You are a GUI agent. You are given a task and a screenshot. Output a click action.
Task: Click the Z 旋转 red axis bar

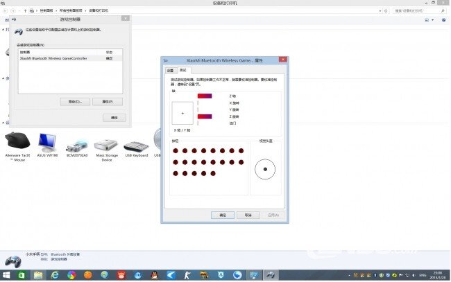click(205, 116)
